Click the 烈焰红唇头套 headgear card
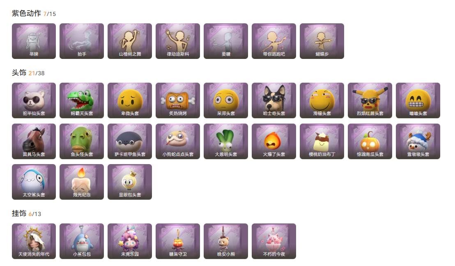The width and height of the screenshot is (455, 266). [x=370, y=100]
